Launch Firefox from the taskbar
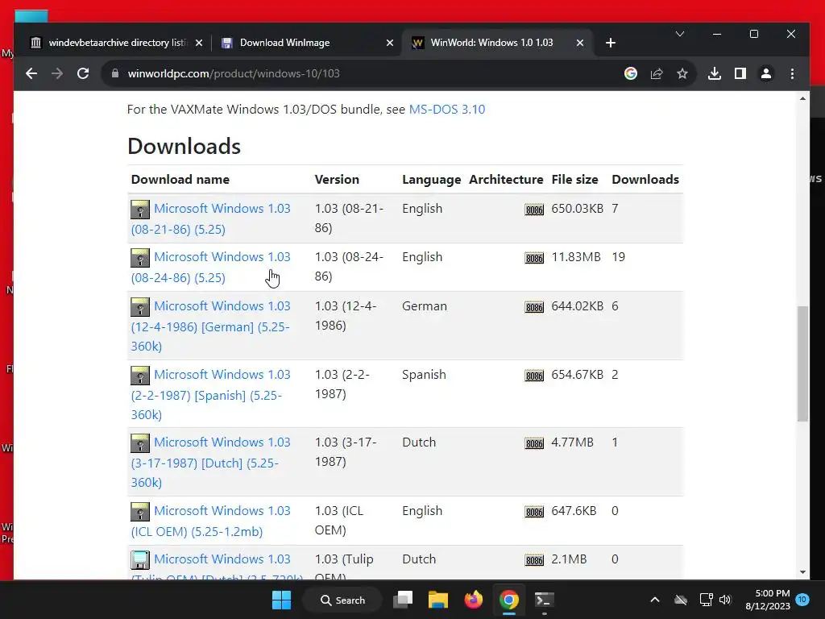Screen dimensions: 825x619 pos(474,600)
